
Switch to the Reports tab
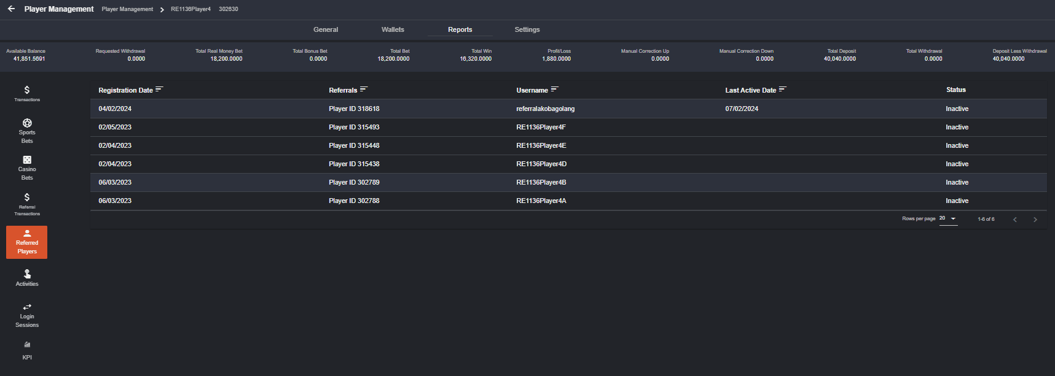460,29
